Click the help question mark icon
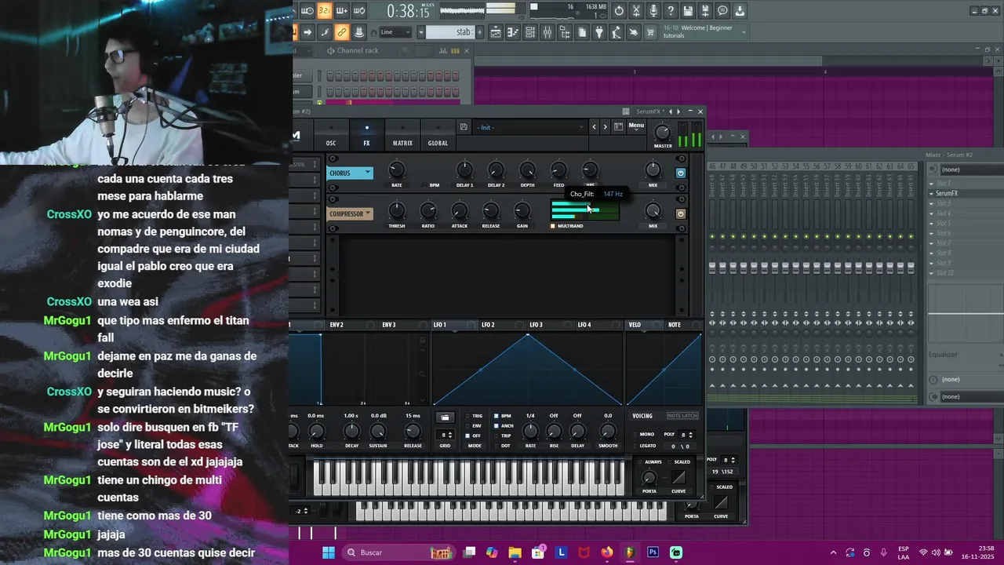The width and height of the screenshot is (1004, 565). [671, 11]
